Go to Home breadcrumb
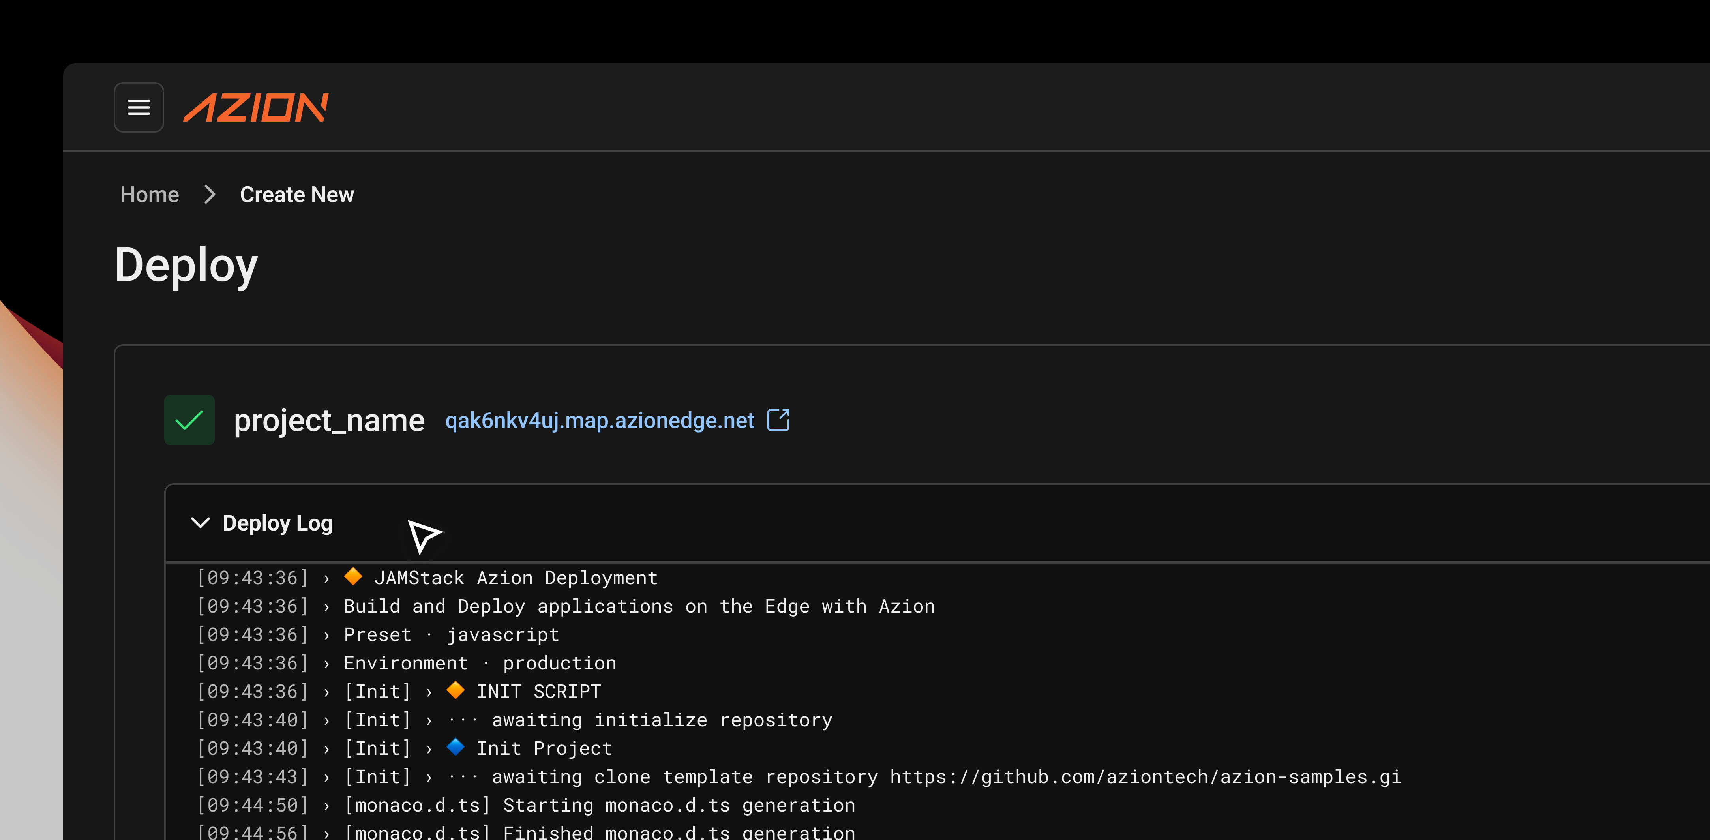This screenshot has height=840, width=1710. (149, 195)
